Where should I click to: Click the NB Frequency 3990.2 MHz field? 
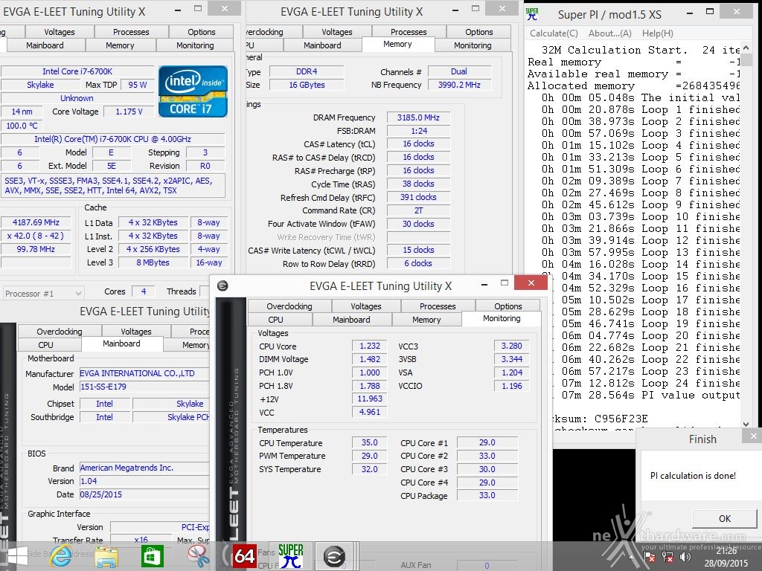click(458, 85)
